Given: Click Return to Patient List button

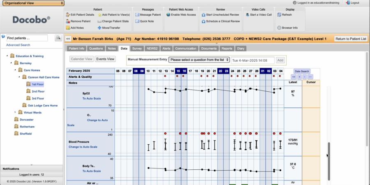Looking at the screenshot, I should [351, 39].
